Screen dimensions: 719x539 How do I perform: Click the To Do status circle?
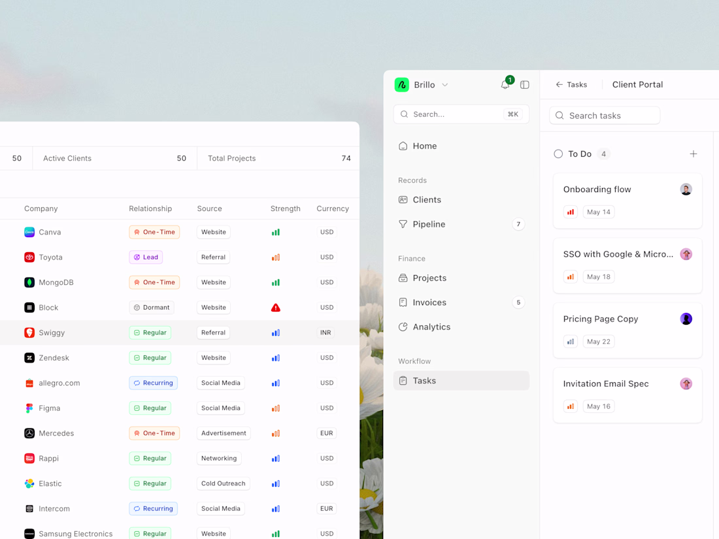(x=558, y=154)
